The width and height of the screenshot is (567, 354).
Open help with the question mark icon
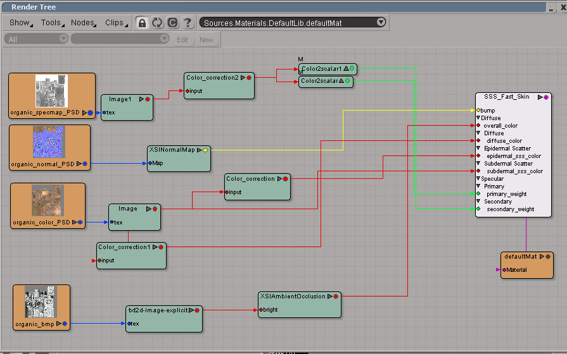(188, 23)
